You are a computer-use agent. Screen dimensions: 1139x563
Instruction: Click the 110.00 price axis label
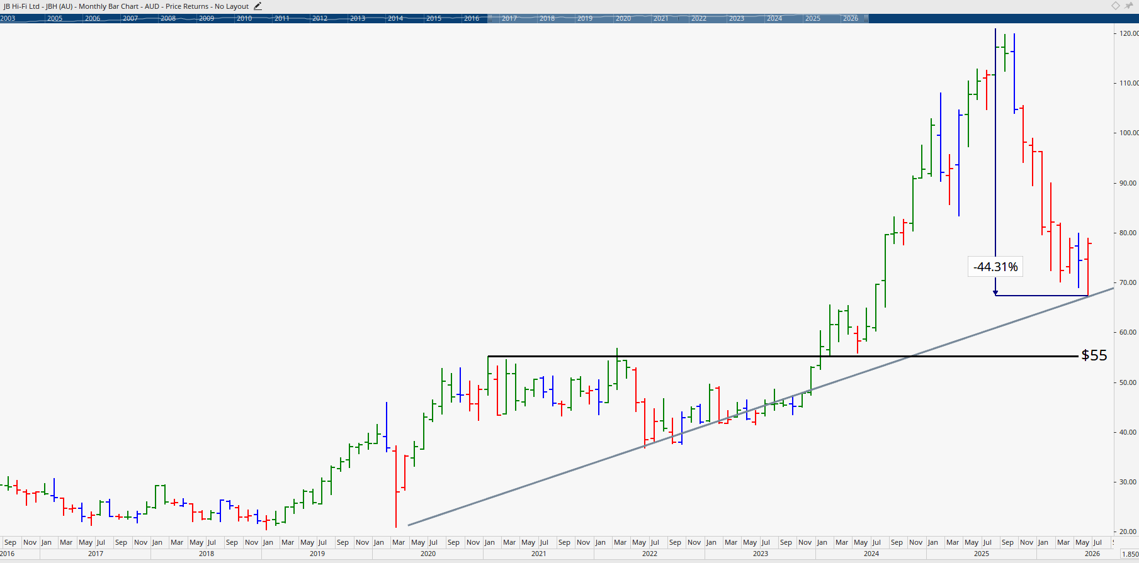1128,83
